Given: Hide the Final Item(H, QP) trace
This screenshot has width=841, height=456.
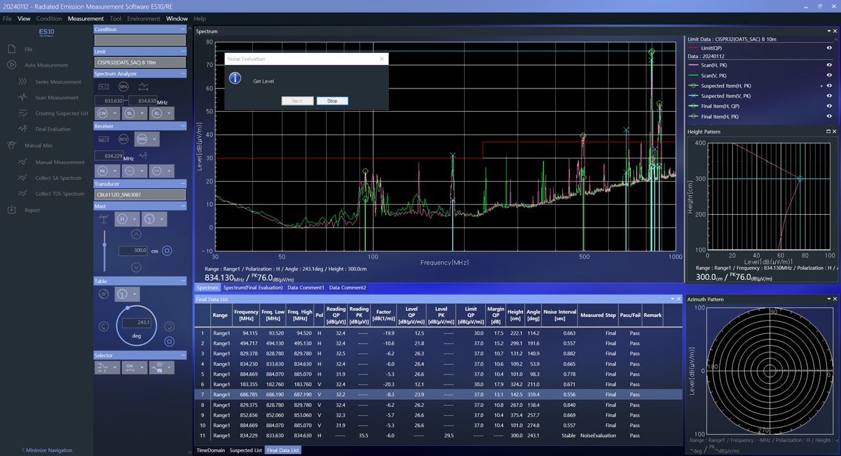Looking at the screenshot, I should (829, 106).
